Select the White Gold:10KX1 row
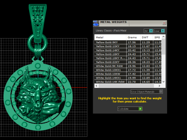 [128, 70]
